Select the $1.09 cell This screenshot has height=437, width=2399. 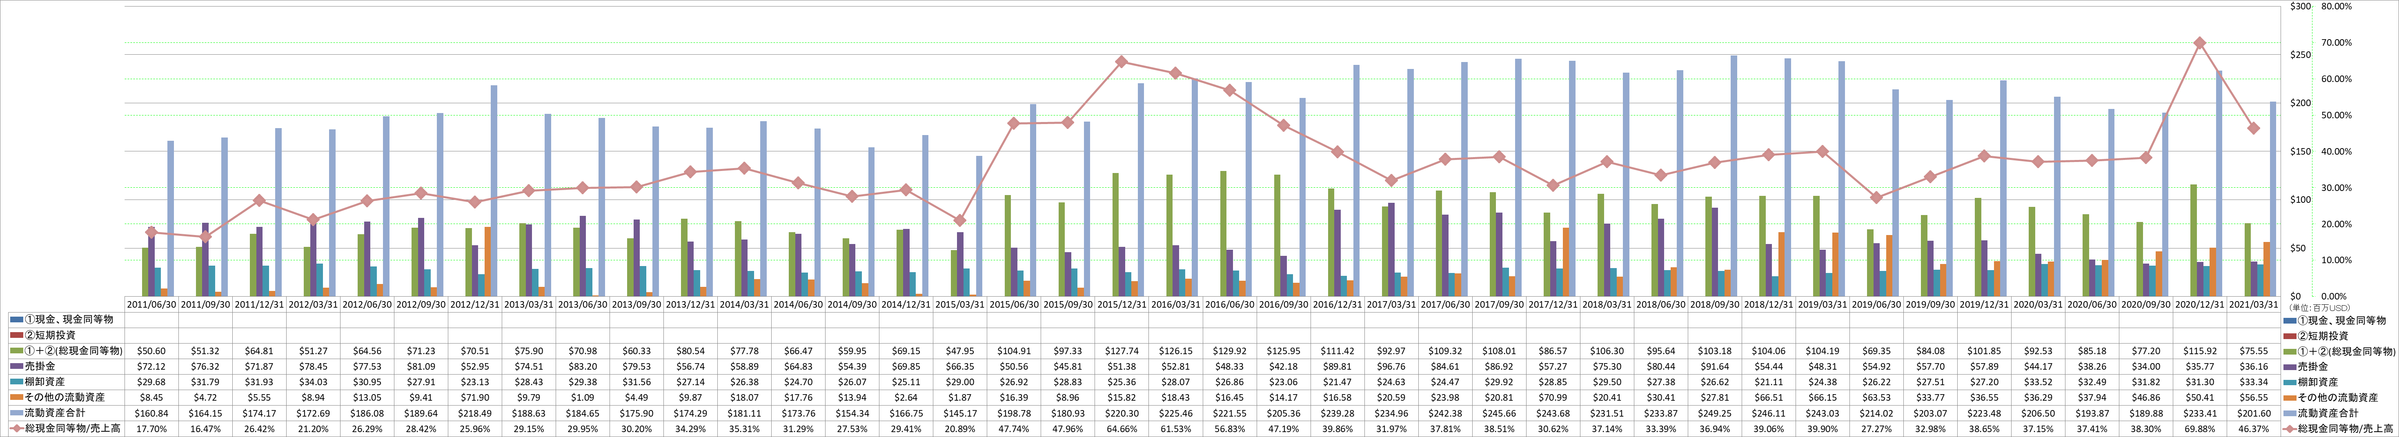pos(582,398)
